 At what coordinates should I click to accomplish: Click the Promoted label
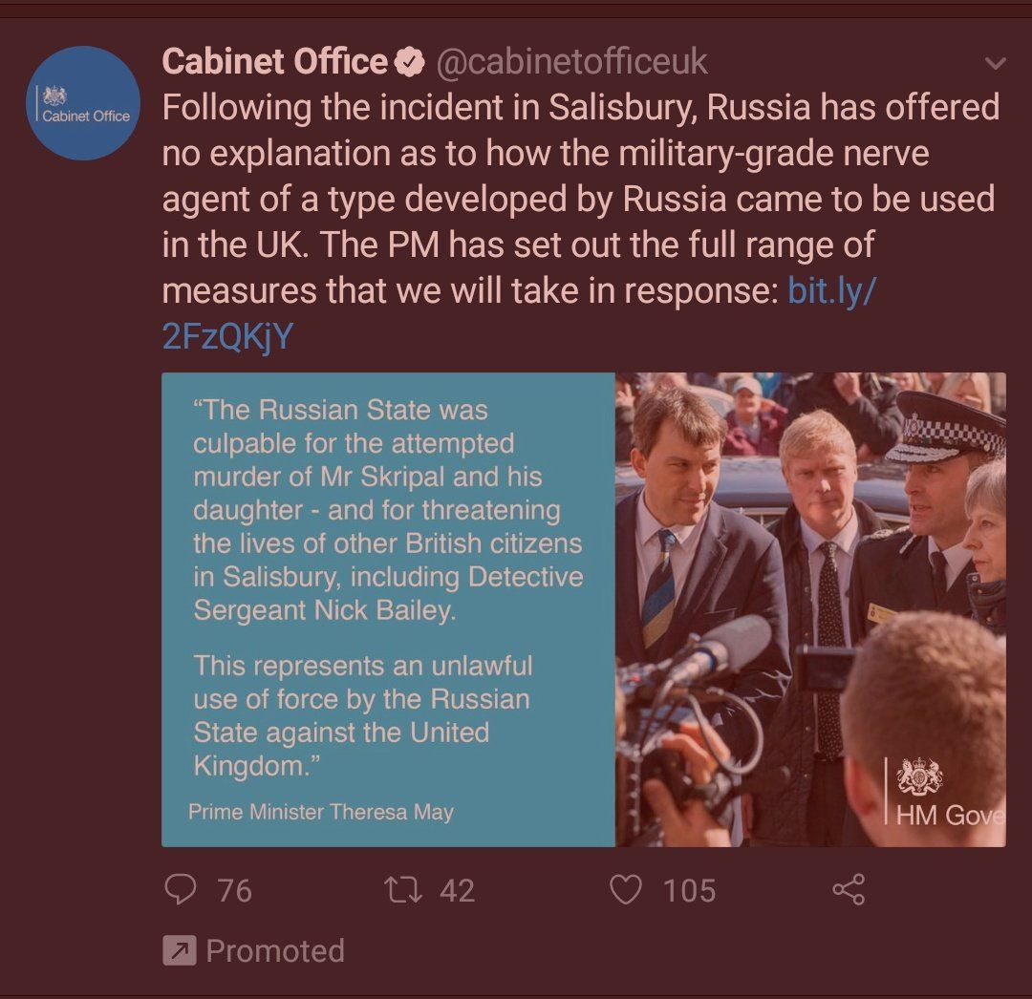click(275, 951)
